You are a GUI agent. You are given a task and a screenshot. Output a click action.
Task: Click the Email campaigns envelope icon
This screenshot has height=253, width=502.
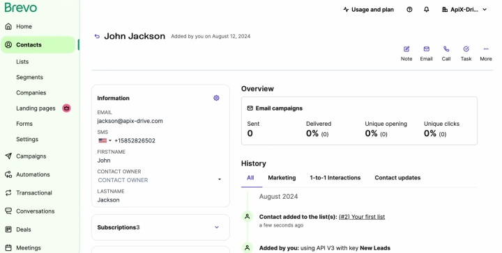click(x=250, y=108)
